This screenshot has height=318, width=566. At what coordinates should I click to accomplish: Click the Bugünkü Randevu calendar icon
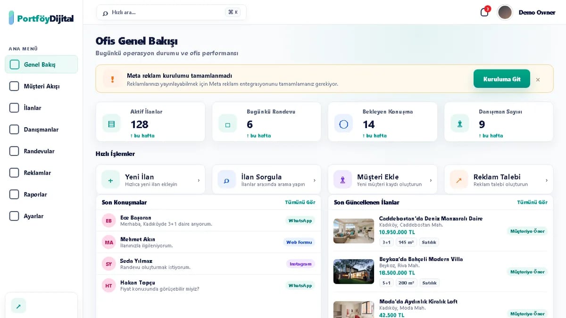click(x=227, y=124)
